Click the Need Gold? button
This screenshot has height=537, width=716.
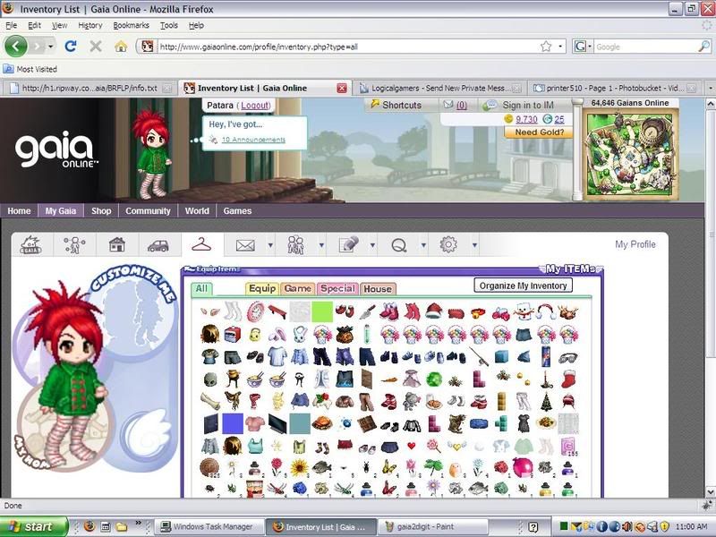(x=540, y=132)
